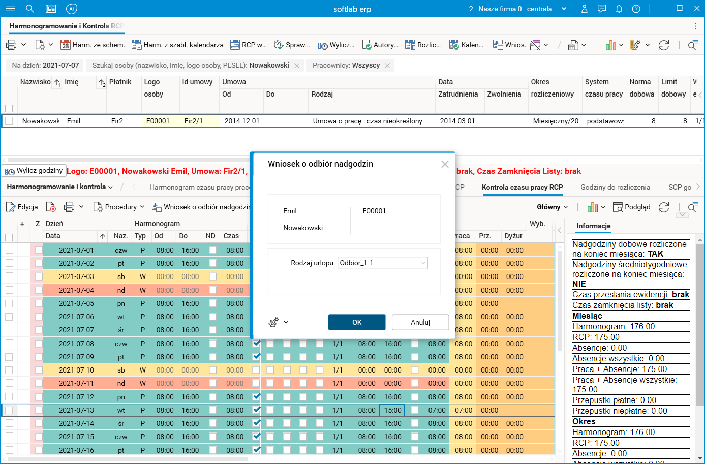Select row checkbox for 2021-07-05

coord(9,303)
